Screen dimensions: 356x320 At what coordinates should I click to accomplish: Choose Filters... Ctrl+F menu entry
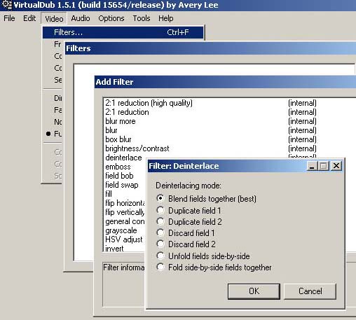pos(123,32)
